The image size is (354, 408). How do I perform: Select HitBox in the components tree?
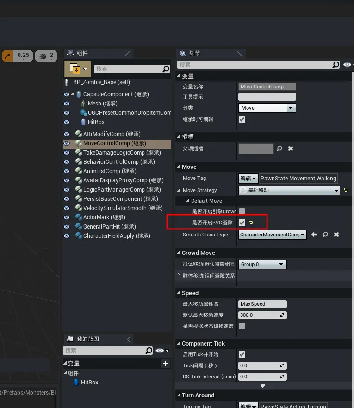pos(96,122)
